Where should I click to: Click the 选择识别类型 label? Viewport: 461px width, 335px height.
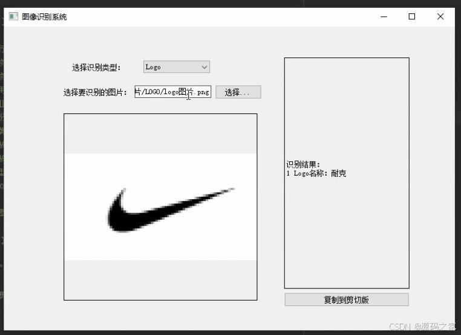pos(96,68)
